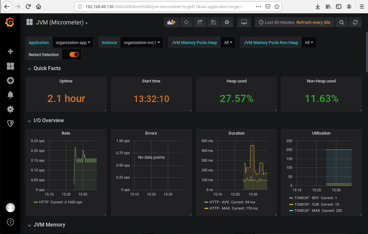368x234 pixels.
Task: Toggle browser sidebar view icon
Action: (338, 7)
